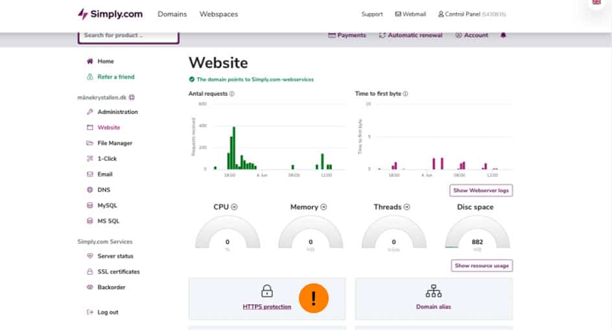Open the Account page
The width and height of the screenshot is (612, 330).
coord(471,35)
